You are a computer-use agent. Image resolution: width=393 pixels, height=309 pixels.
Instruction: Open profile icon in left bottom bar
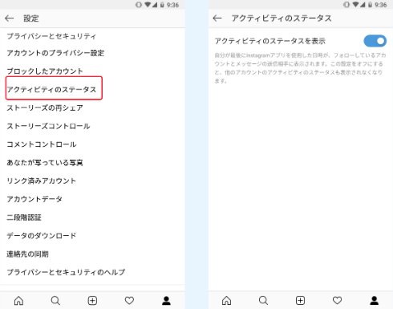pyautogui.click(x=166, y=301)
